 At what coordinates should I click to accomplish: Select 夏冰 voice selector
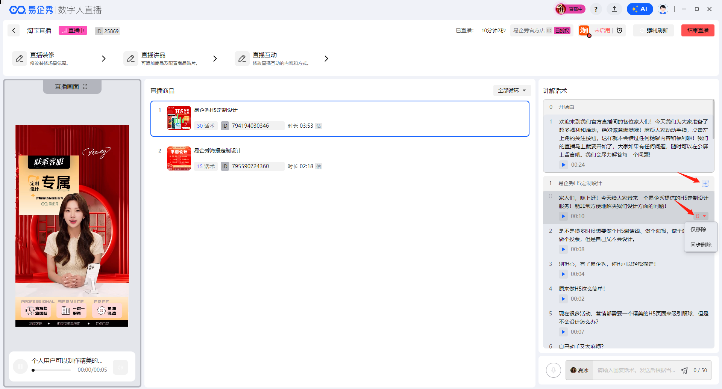click(x=579, y=370)
